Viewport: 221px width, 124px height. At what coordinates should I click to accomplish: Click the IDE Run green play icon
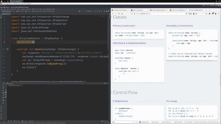(95, 11)
